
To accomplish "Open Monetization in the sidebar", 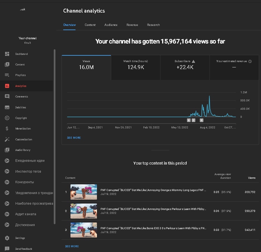I will pyautogui.click(x=23, y=128).
